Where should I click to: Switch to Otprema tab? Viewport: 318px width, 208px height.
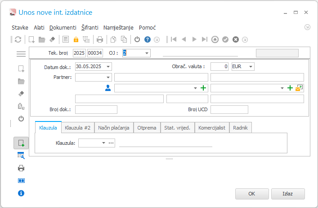[147, 128]
